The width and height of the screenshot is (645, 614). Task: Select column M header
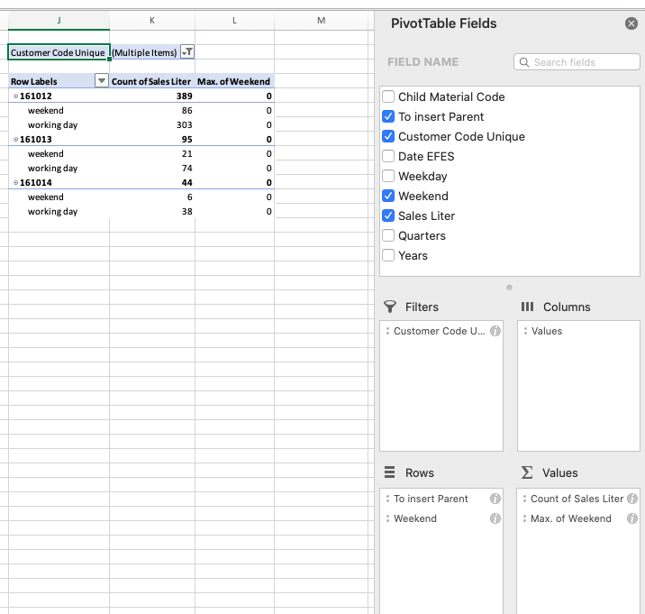(x=322, y=20)
